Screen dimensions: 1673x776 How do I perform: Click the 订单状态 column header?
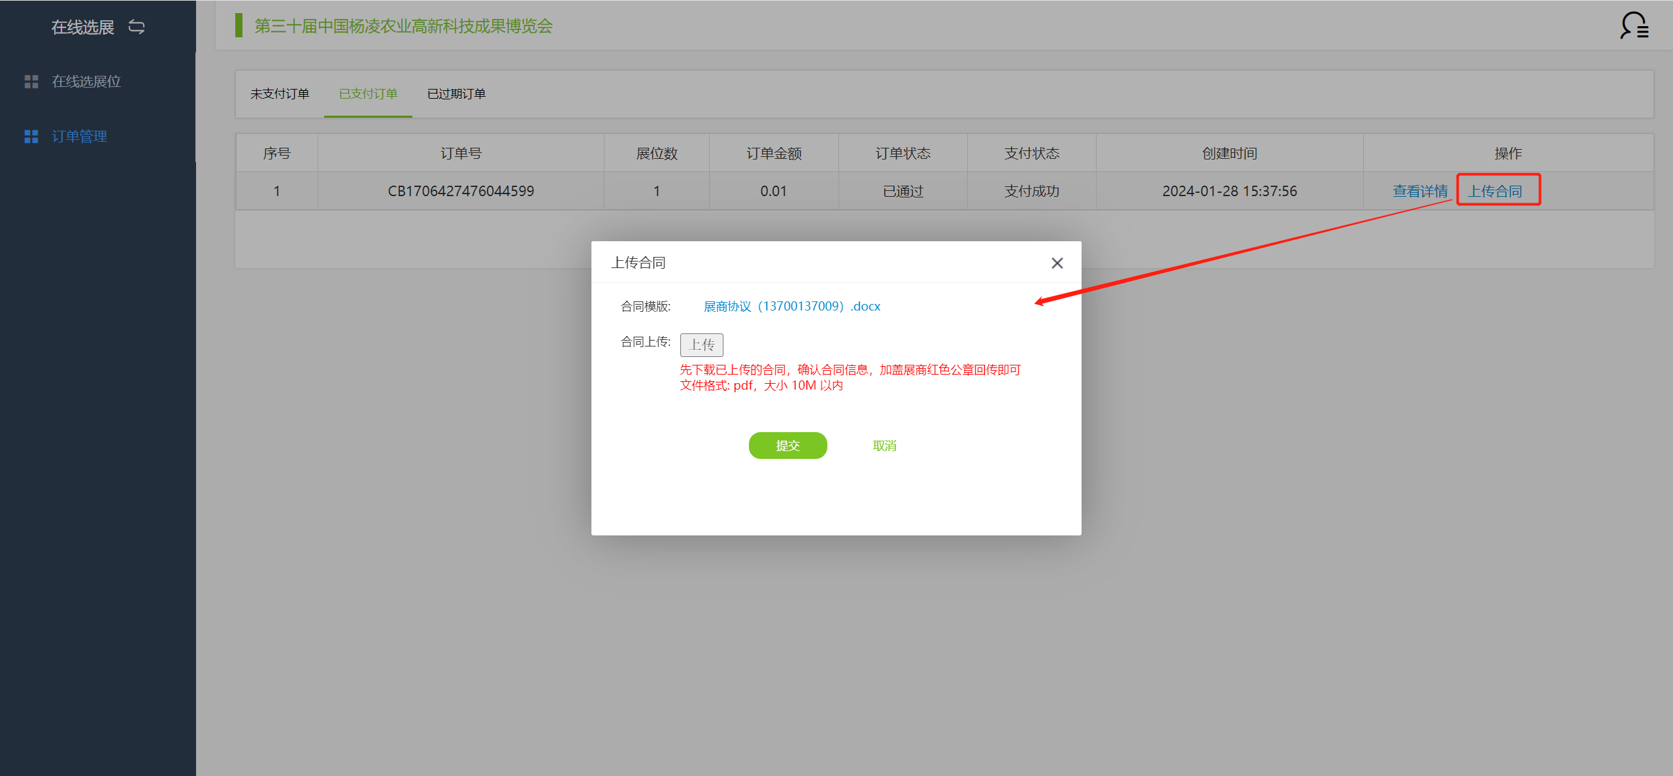coord(903,153)
